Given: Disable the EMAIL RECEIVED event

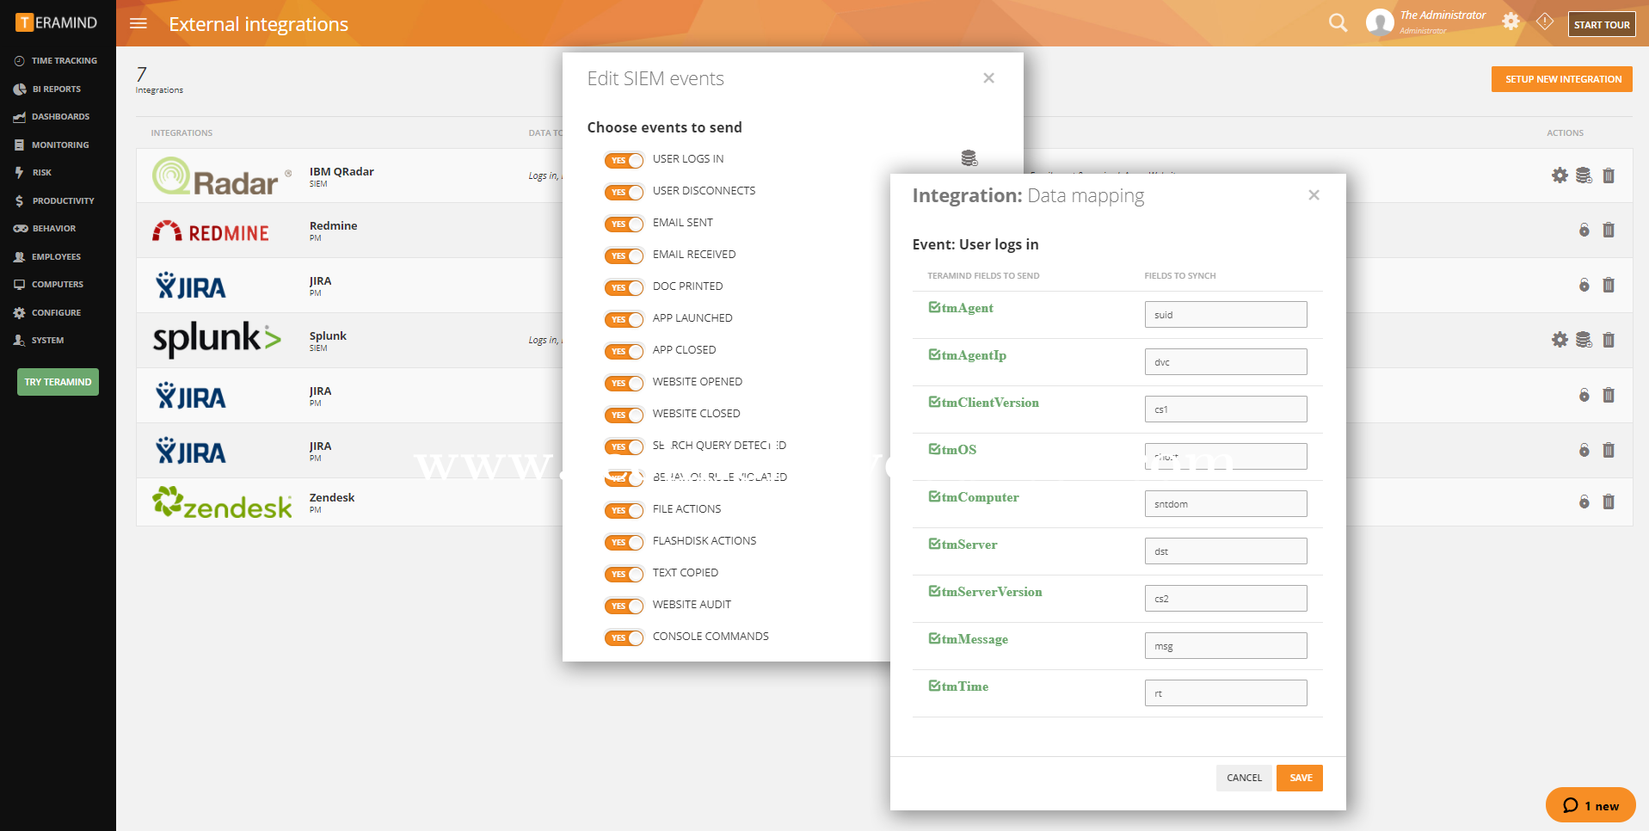Looking at the screenshot, I should [624, 255].
